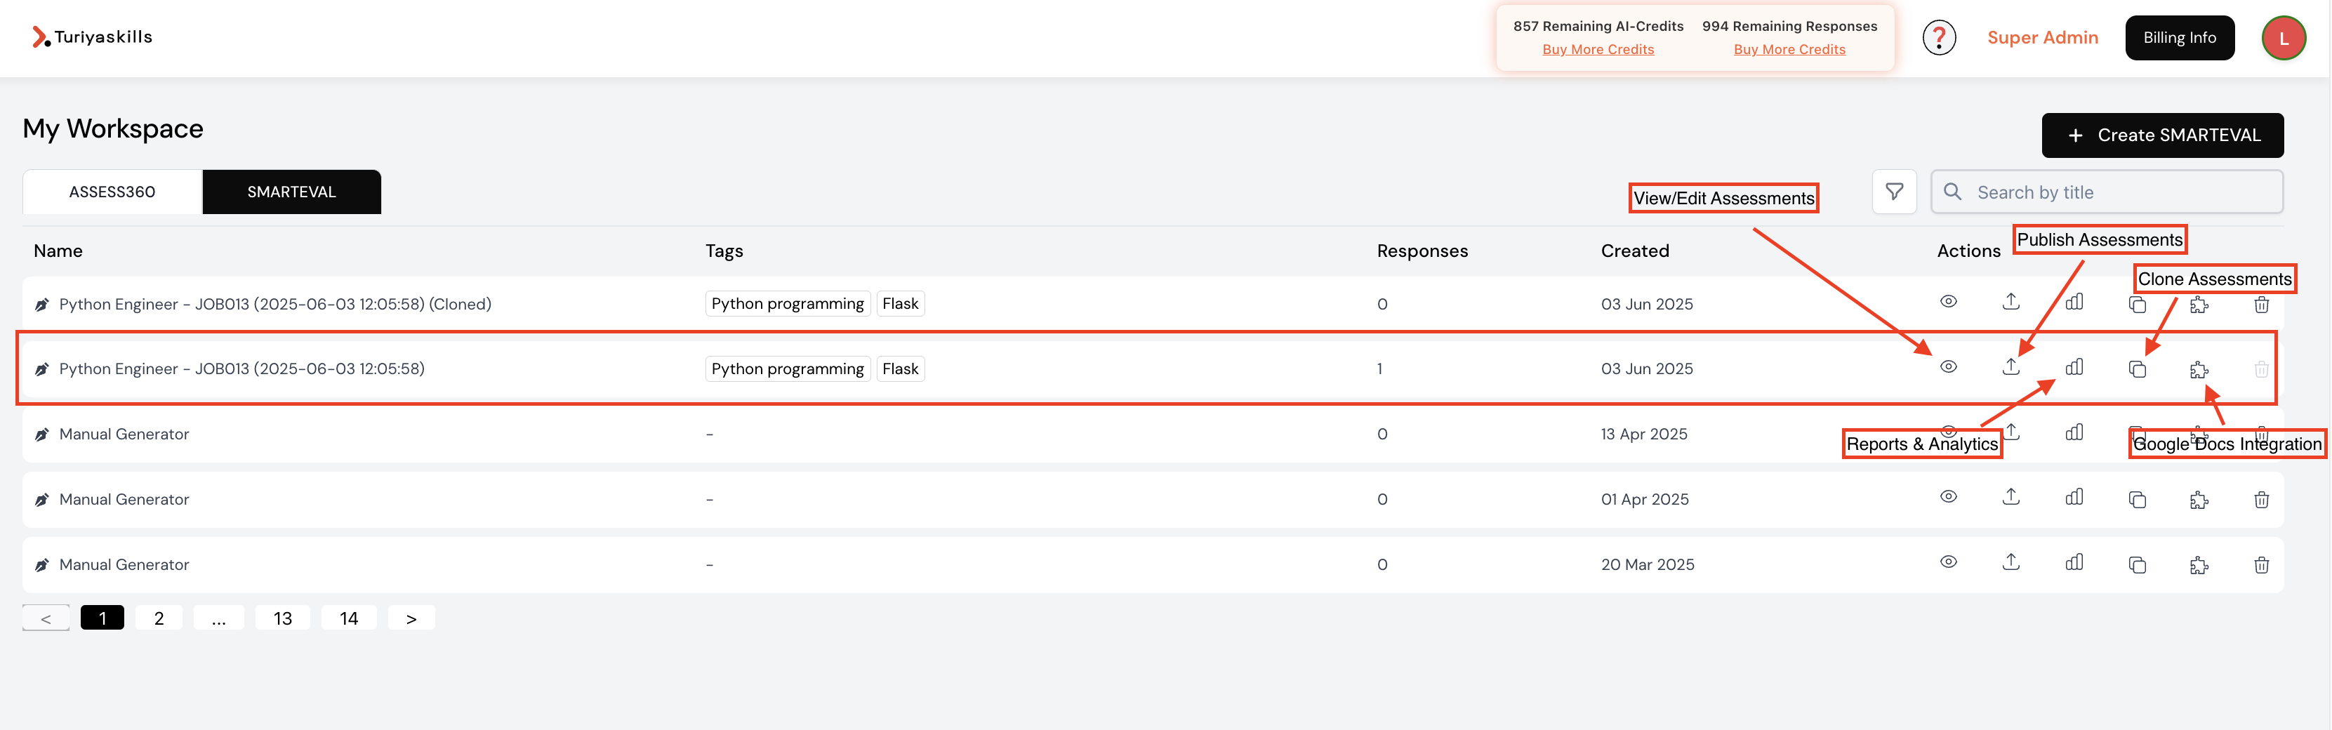This screenshot has width=2332, height=730.
Task: Click the help question mark icon
Action: [x=1939, y=37]
